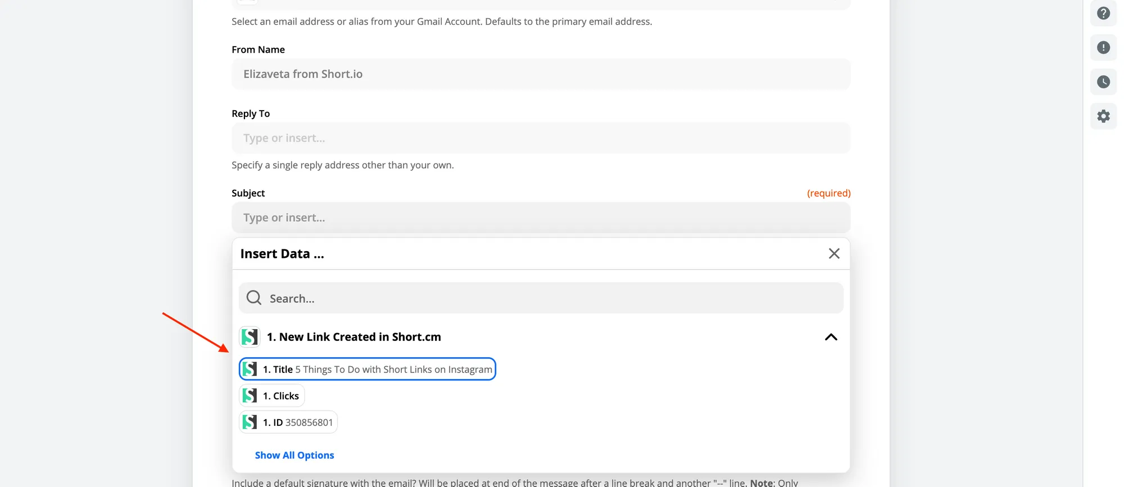Viewport: 1124px width, 487px height.
Task: Click the Short.cm icon in ID pill
Action: pyautogui.click(x=250, y=422)
